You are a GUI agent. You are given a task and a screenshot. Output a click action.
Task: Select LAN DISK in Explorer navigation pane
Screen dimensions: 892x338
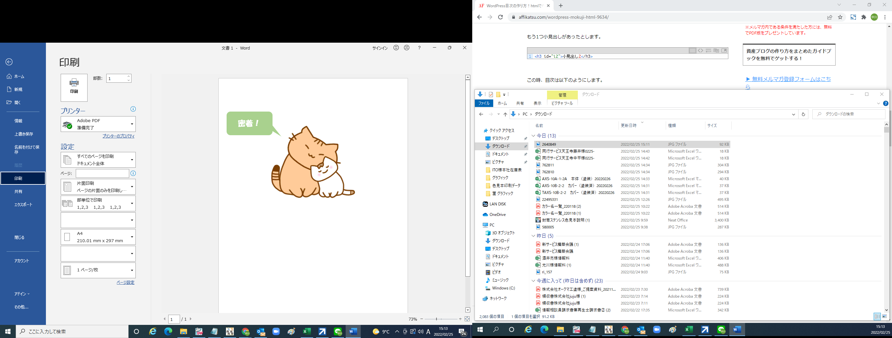coord(497,204)
